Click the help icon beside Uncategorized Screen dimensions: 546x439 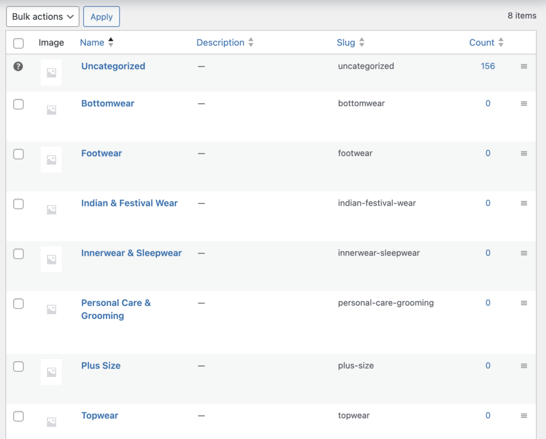click(x=18, y=66)
